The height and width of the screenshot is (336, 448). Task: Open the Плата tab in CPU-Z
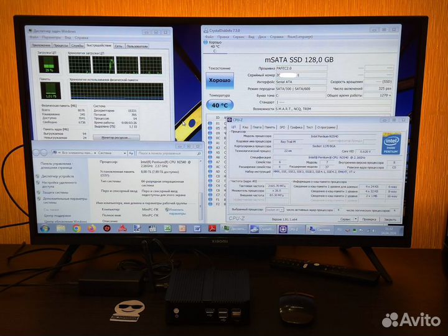coord(257,127)
